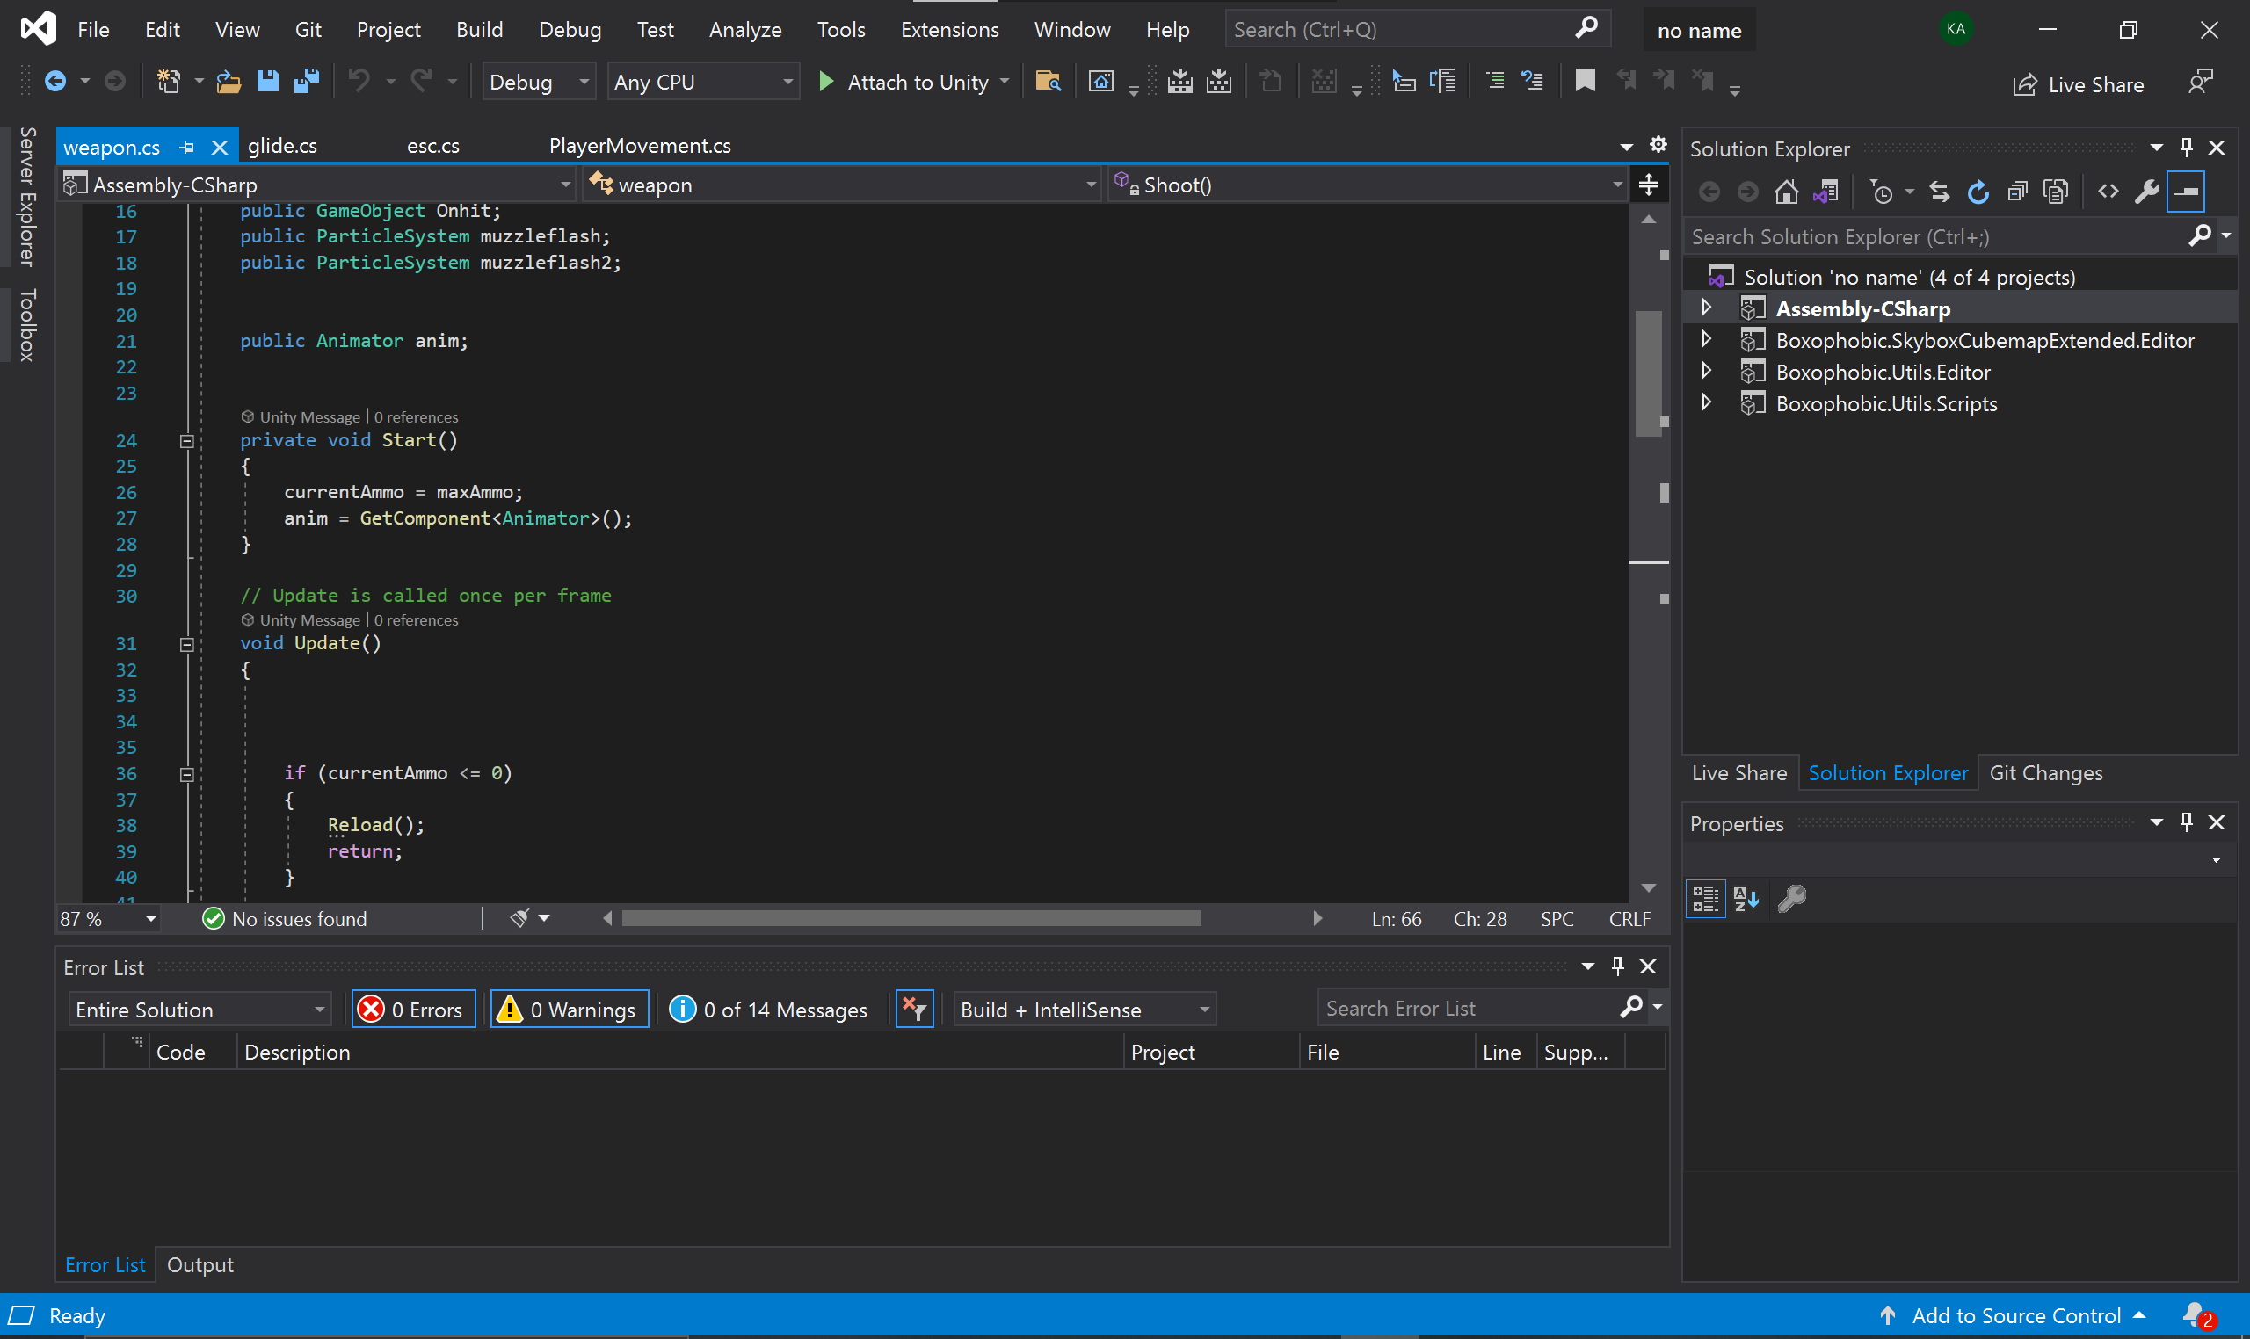Click Add to Source Control

click(2014, 1316)
